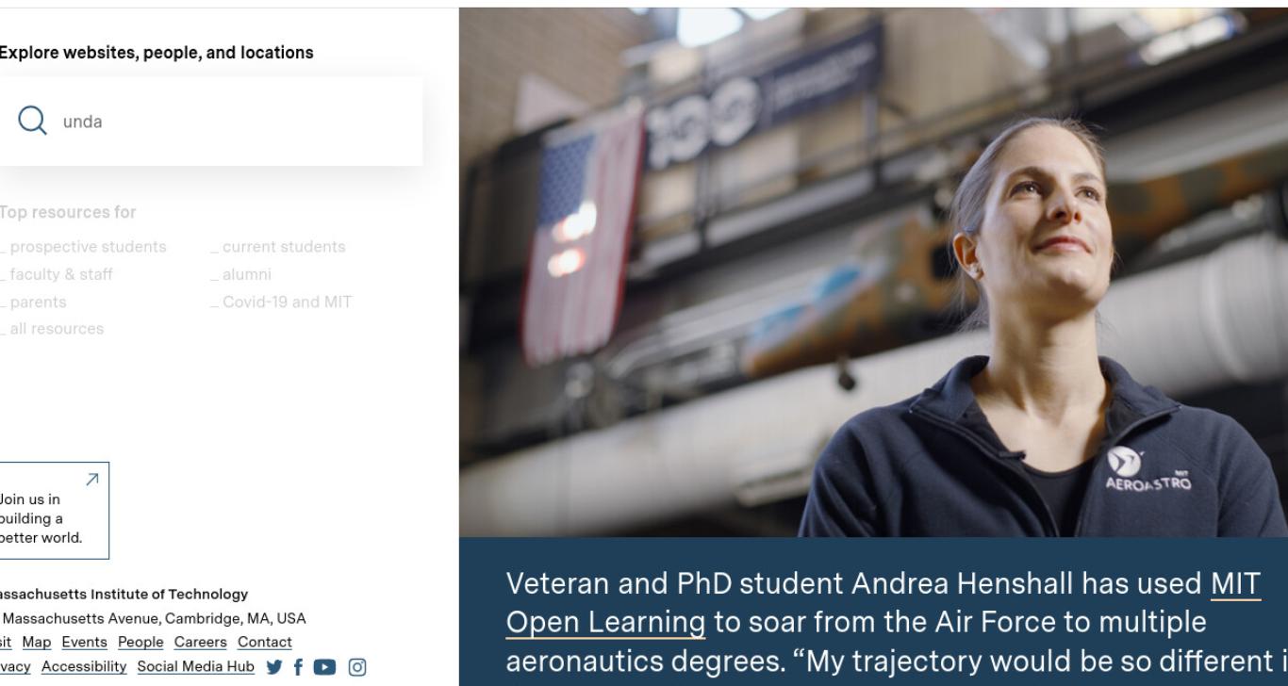Open the Map footer link

coord(37,642)
